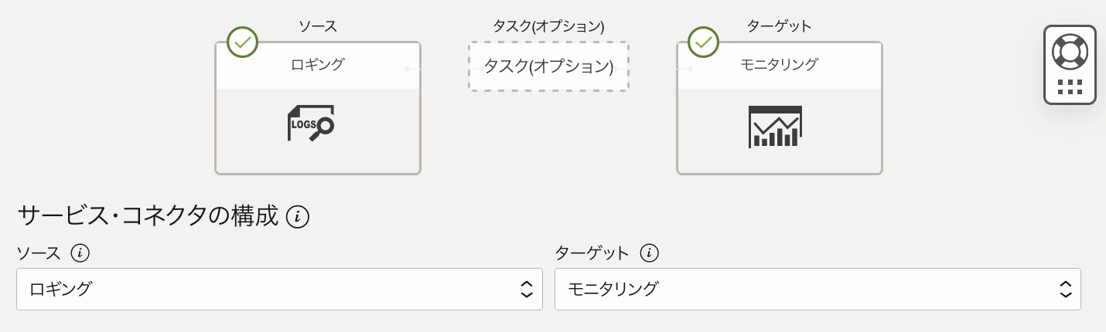Click the green checkmark on the ソース card
Screen dimensions: 1106x332
click(243, 42)
